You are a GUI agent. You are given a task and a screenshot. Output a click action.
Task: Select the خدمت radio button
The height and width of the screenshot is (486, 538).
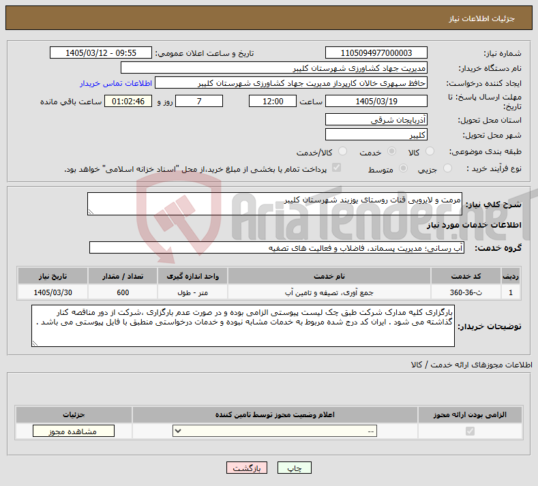point(391,151)
